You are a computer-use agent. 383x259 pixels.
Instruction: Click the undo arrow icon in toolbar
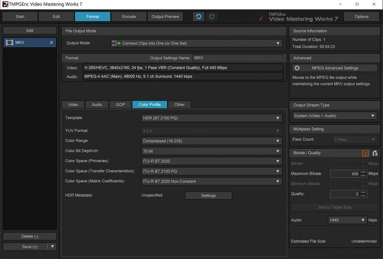(x=198, y=16)
